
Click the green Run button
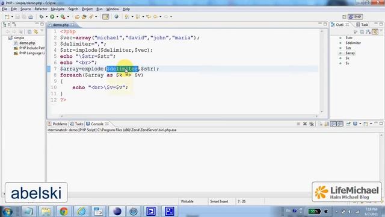click(x=52, y=17)
